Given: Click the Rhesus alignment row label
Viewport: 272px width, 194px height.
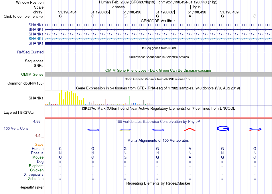Looking at the screenshot, I should [x=37, y=153].
